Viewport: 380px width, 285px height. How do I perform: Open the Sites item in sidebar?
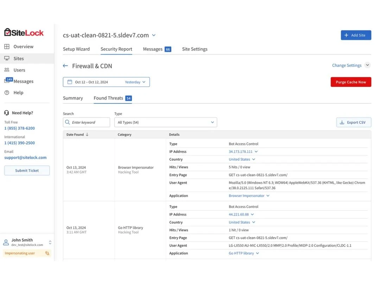tap(27, 58)
